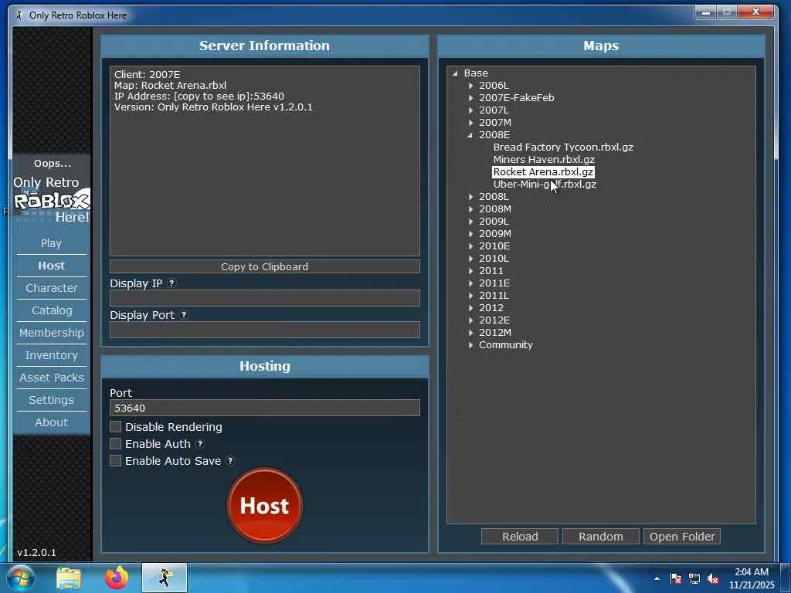This screenshot has height=593, width=791.
Task: Click the Action Center flag tray icon
Action: point(675,579)
